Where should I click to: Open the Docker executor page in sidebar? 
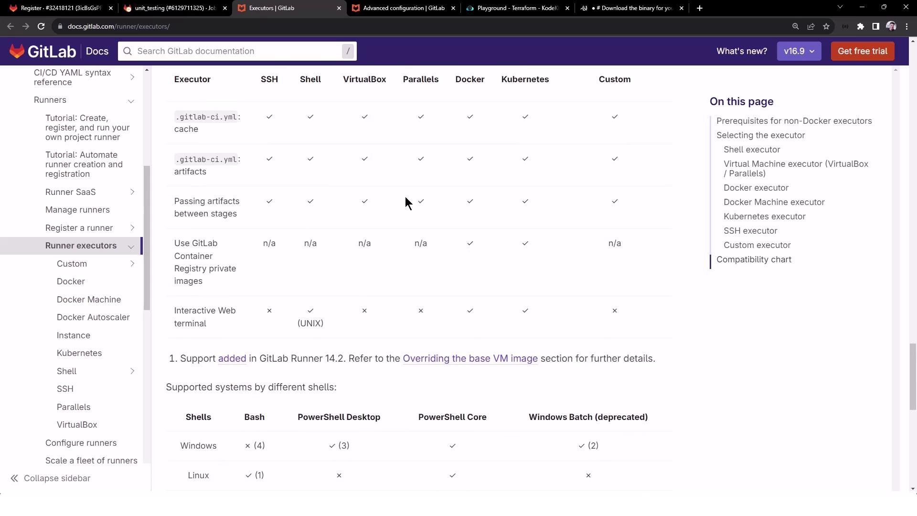tap(71, 281)
